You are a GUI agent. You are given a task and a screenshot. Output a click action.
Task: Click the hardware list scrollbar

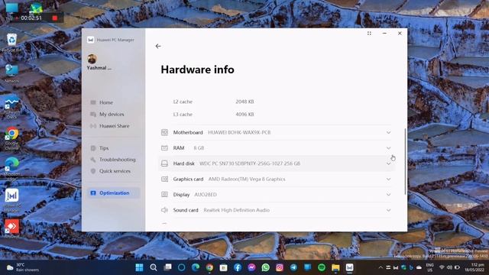(x=405, y=161)
